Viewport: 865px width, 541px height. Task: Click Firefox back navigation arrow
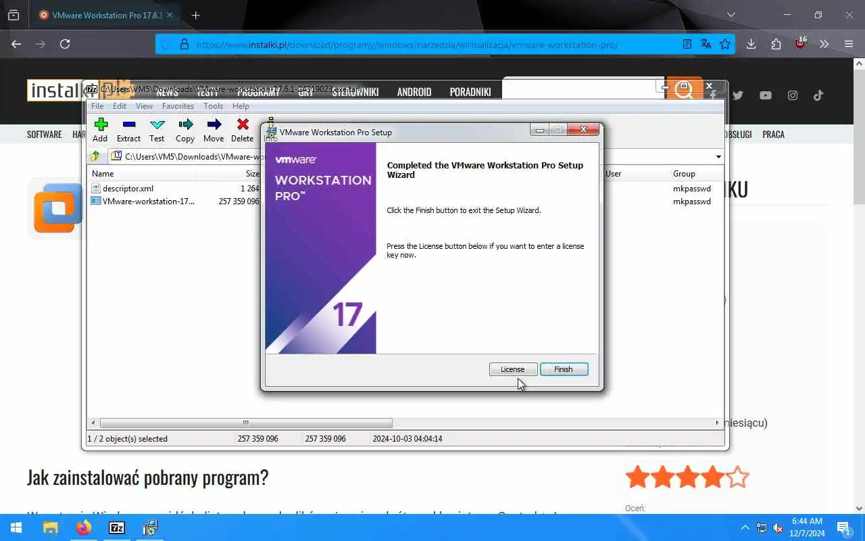(16, 44)
